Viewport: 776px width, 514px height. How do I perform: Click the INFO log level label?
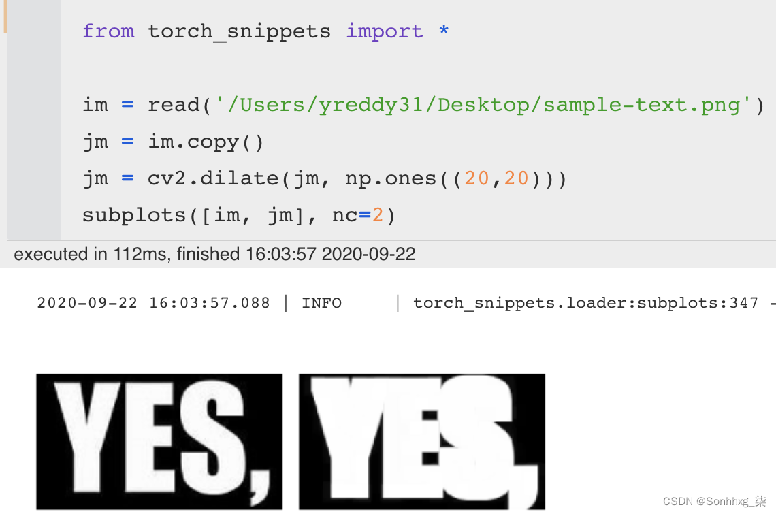tap(322, 302)
